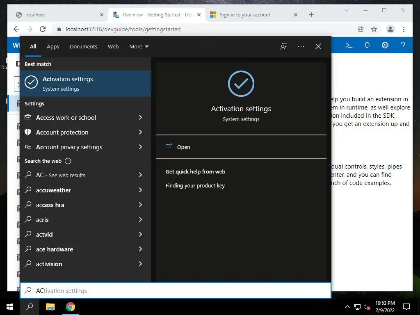Close the Overview - Getting Started tab
The height and width of the screenshot is (315, 420).
[199, 15]
